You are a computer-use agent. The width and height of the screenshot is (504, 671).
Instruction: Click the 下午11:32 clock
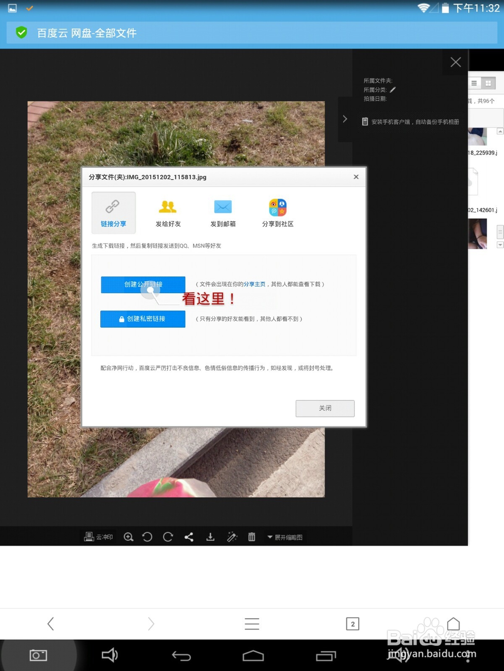(x=476, y=8)
